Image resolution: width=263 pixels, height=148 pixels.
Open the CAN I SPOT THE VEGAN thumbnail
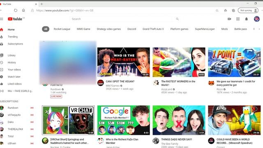click(124, 62)
